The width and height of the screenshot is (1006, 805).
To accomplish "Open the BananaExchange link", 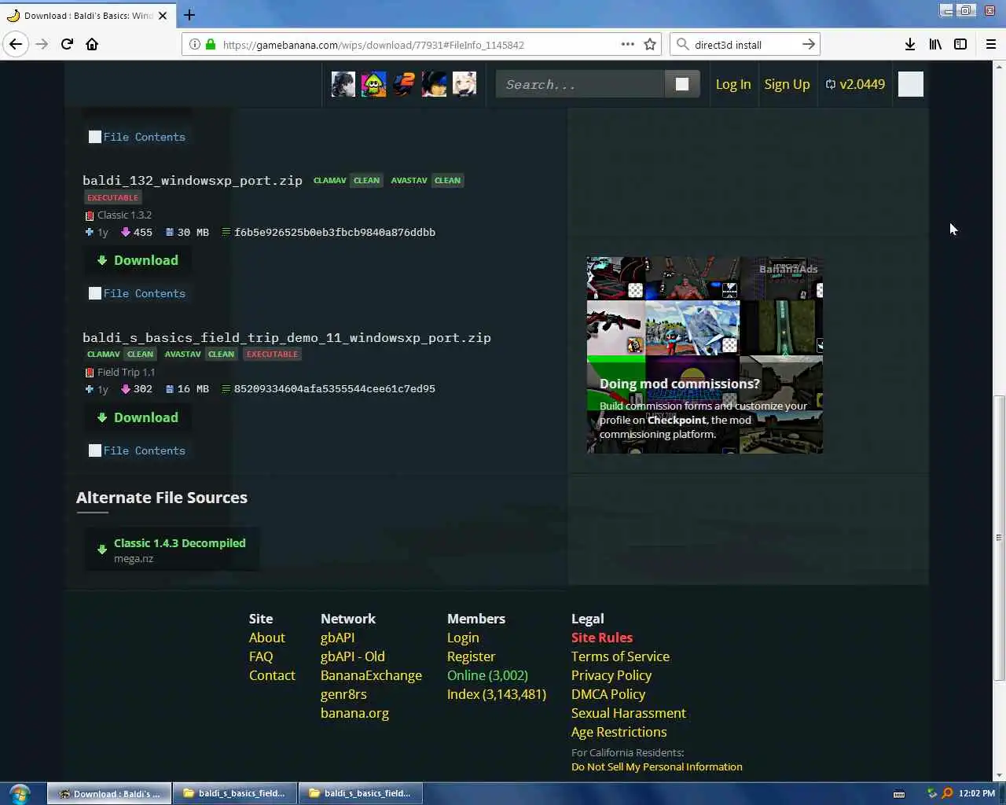I will click(371, 675).
